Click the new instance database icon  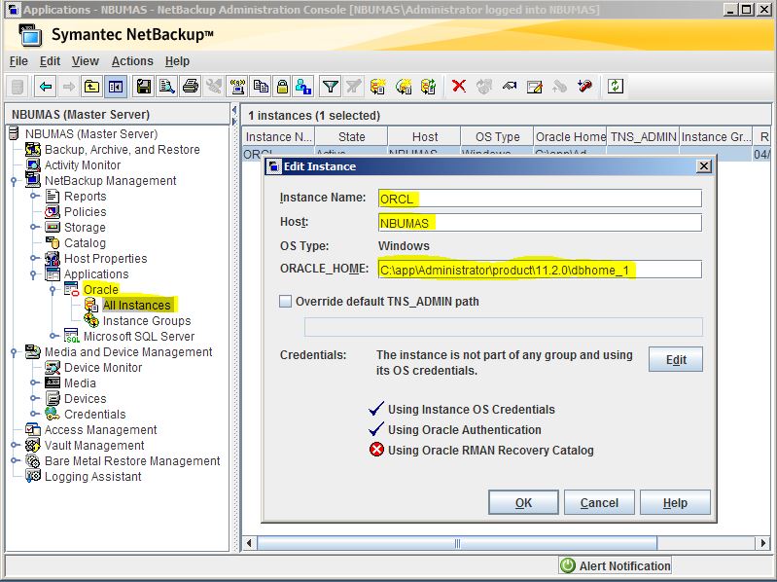coord(377,87)
